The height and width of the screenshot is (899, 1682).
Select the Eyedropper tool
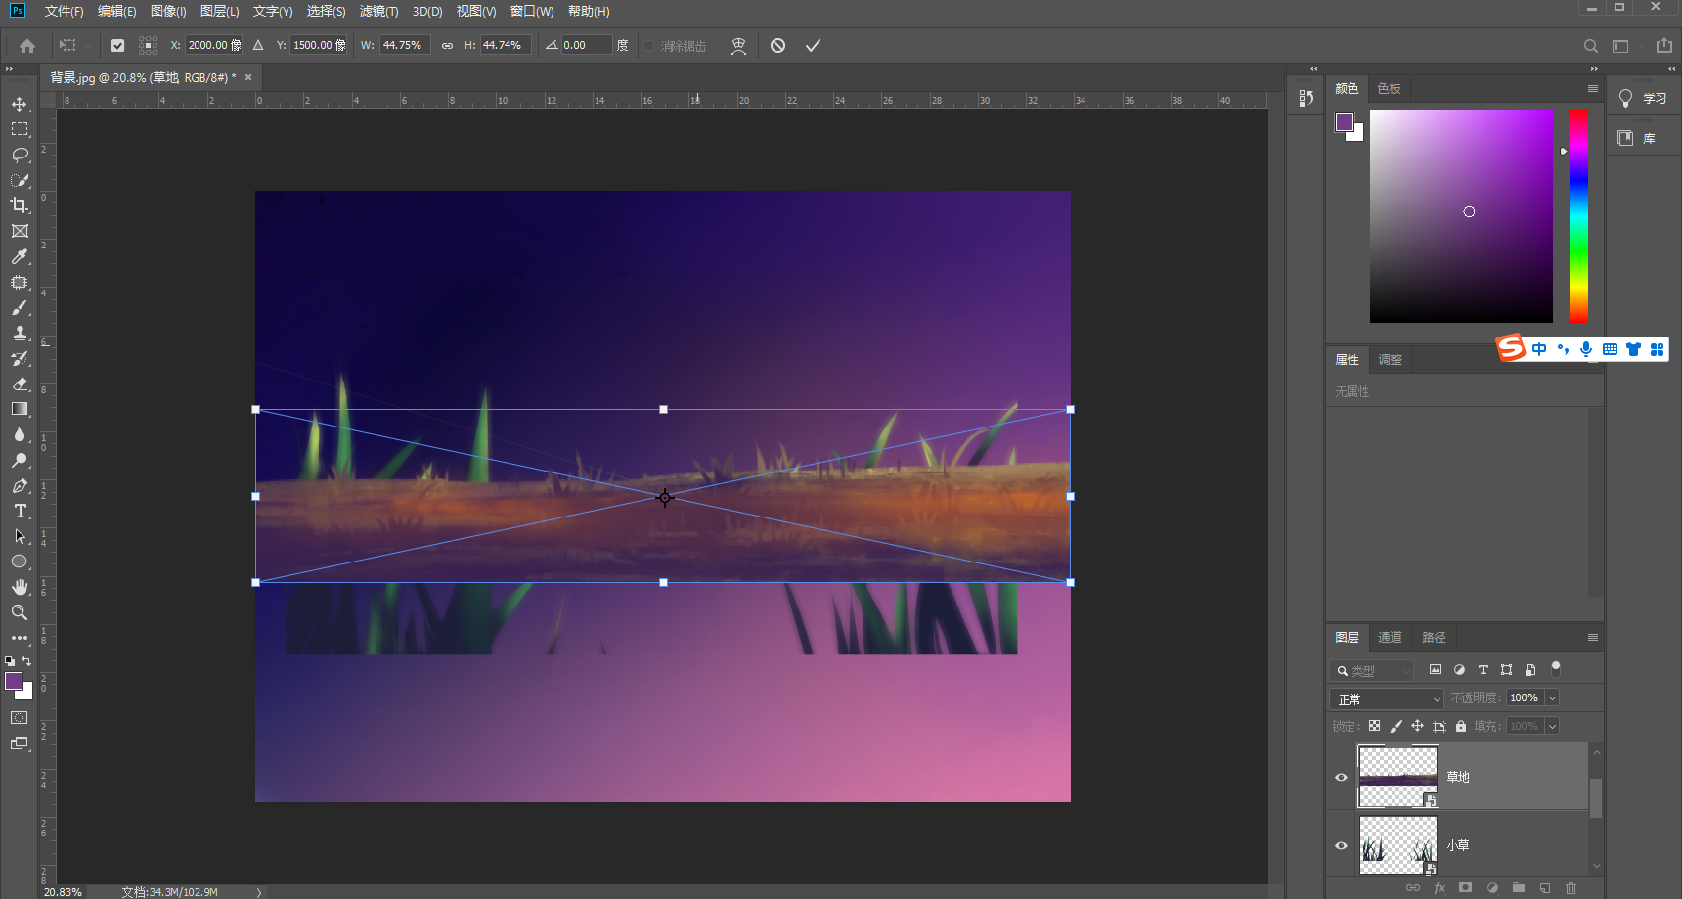tap(20, 256)
